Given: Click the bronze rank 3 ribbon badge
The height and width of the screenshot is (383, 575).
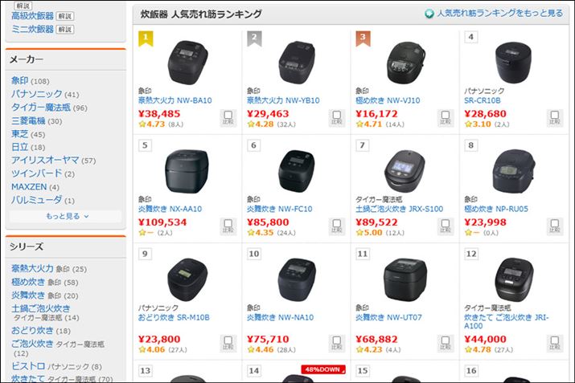Looking at the screenshot, I should click(x=363, y=37).
